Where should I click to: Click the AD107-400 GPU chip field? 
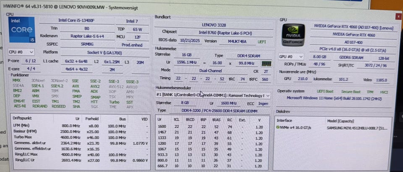pyautogui.click(x=353, y=42)
